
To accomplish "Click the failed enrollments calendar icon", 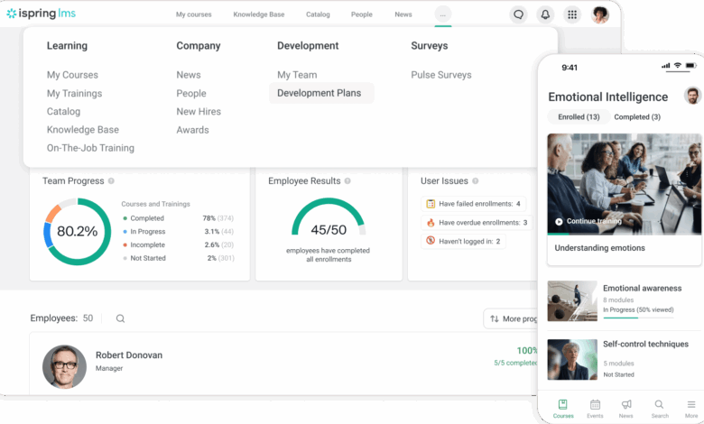I will click(431, 204).
